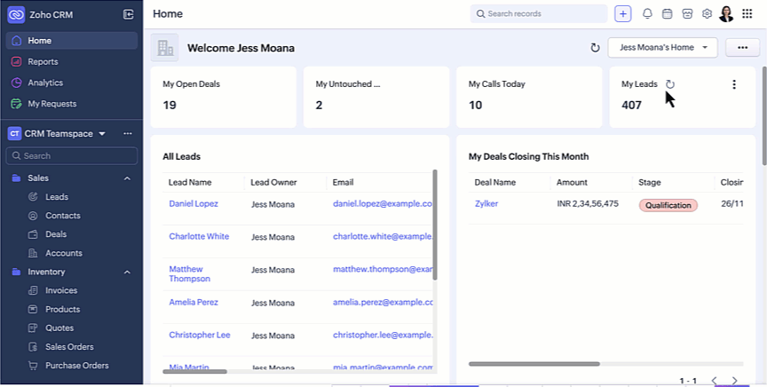Open My Leads widget three-dot menu

733,84
